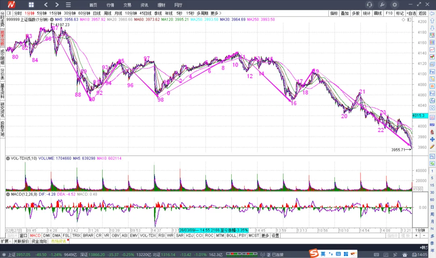The height and width of the screenshot is (258, 436).
Task: Select the pencil drawing tool icon
Action: [x=432, y=147]
